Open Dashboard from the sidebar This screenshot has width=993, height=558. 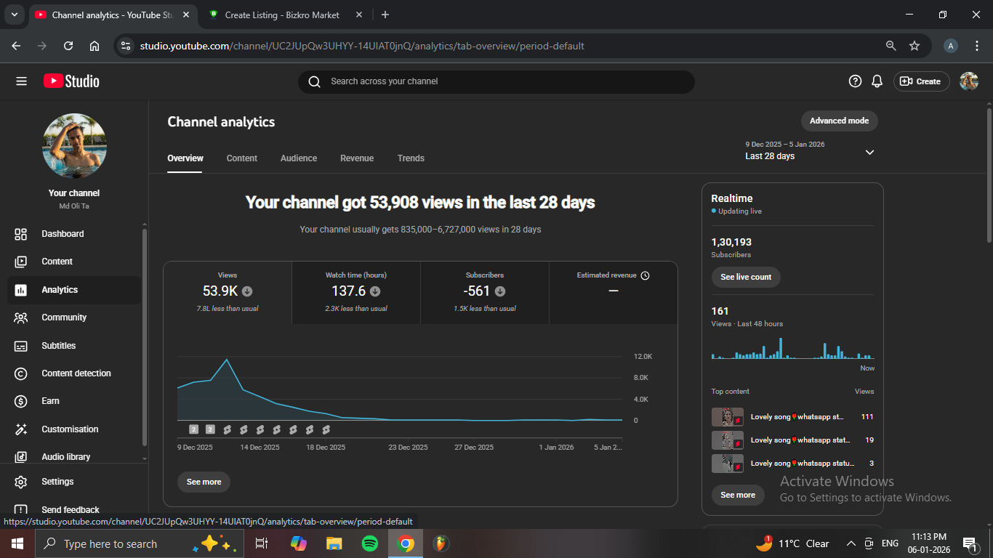[63, 234]
